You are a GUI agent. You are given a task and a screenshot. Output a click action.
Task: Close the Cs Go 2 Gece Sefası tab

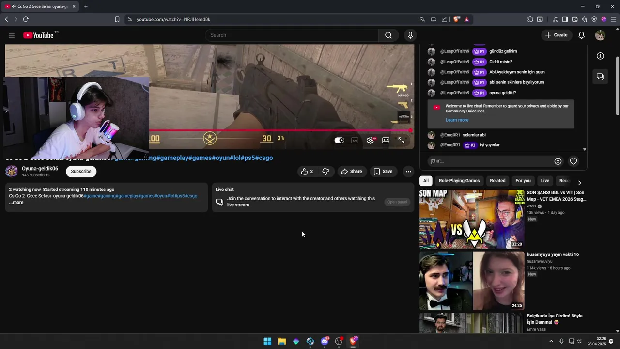click(x=74, y=6)
